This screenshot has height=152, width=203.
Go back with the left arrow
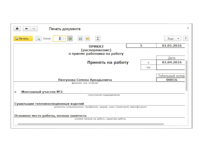point(26,29)
